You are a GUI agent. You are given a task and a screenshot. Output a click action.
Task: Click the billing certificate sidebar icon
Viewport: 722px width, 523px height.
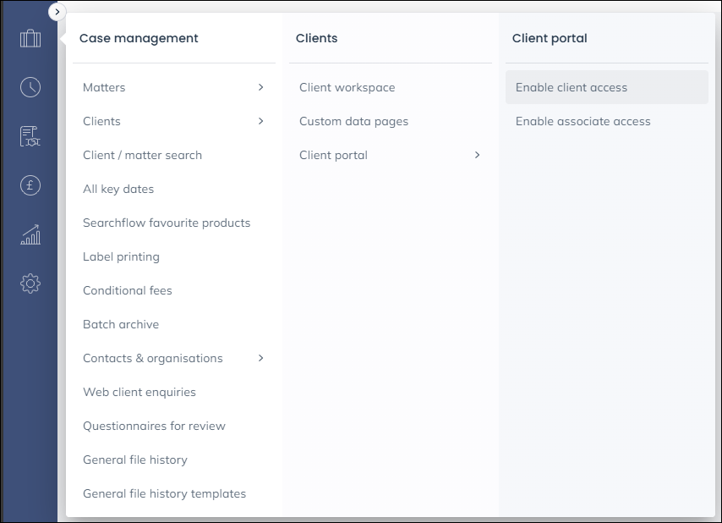[30, 136]
